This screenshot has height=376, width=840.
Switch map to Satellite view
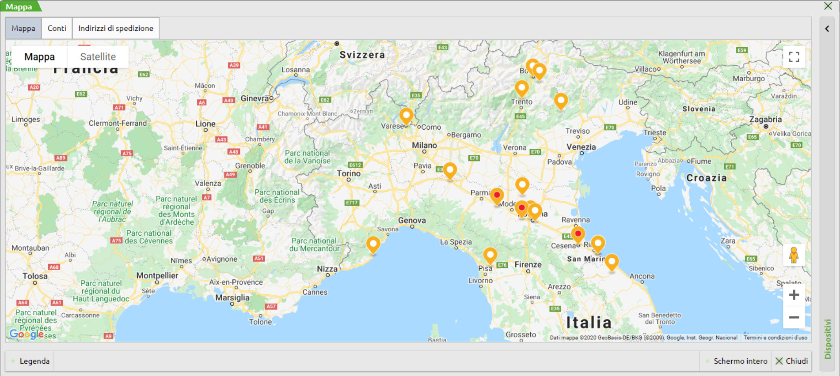point(98,57)
